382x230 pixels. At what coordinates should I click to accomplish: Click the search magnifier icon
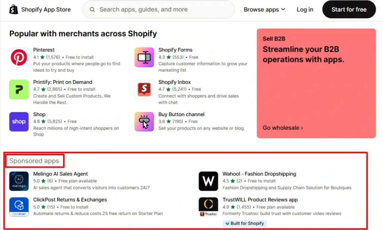point(92,9)
